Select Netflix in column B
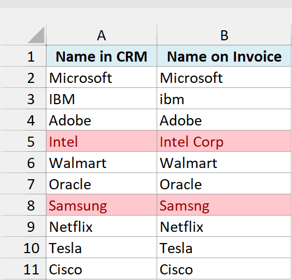Image resolution: width=292 pixels, height=280 pixels. (x=224, y=226)
